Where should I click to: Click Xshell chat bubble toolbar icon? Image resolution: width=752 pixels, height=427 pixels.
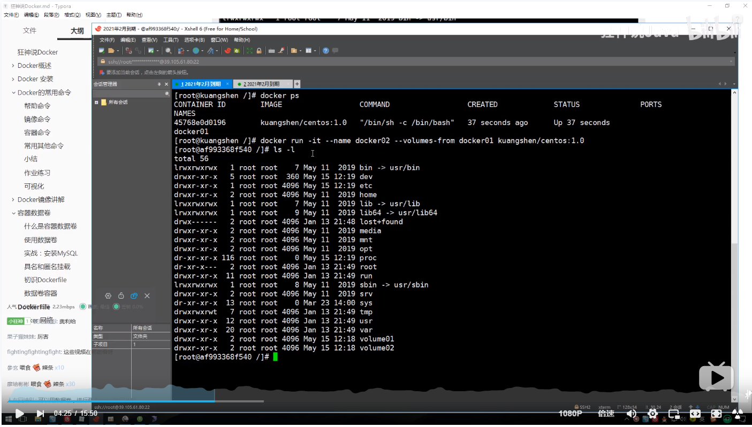(335, 51)
